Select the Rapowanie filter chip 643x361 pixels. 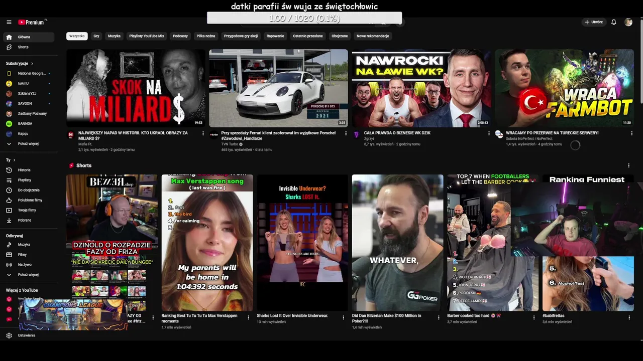(x=275, y=36)
